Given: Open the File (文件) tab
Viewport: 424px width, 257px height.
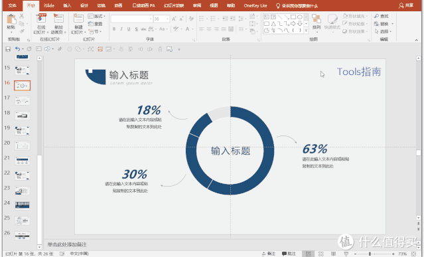Looking at the screenshot, I should click(13, 5).
